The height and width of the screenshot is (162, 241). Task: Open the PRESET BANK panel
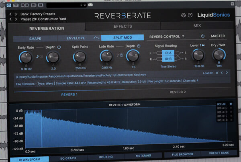click(219, 153)
